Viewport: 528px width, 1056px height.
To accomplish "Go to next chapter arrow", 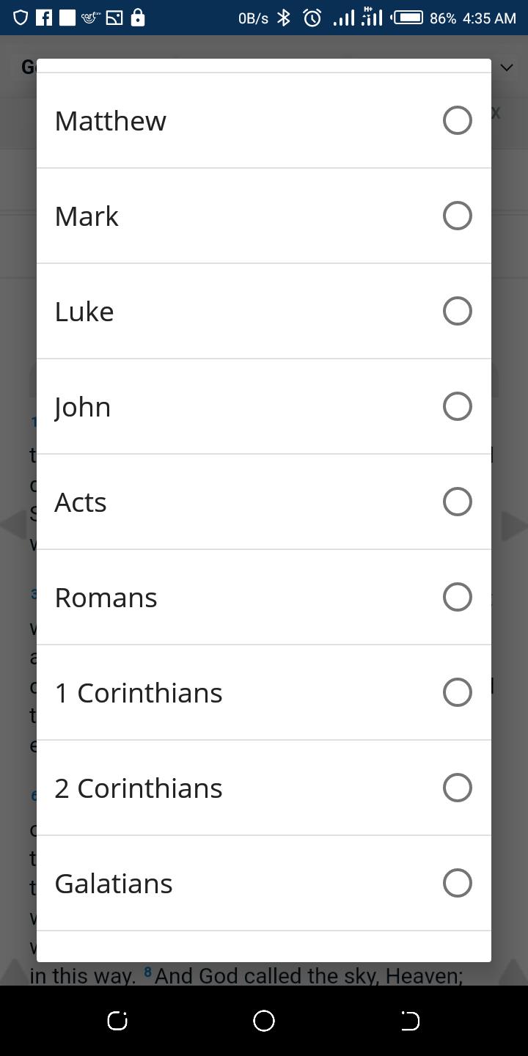I will point(513,525).
